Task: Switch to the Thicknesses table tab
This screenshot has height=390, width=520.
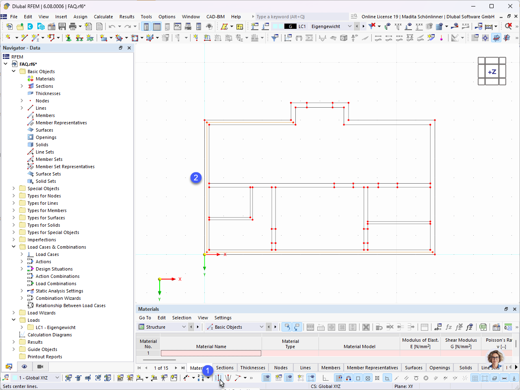Action: tap(253, 368)
